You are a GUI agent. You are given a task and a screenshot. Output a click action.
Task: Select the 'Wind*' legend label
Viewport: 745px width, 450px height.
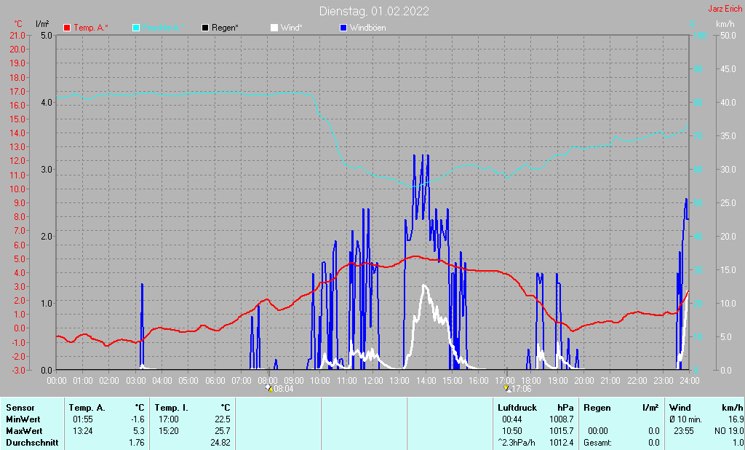(x=292, y=28)
